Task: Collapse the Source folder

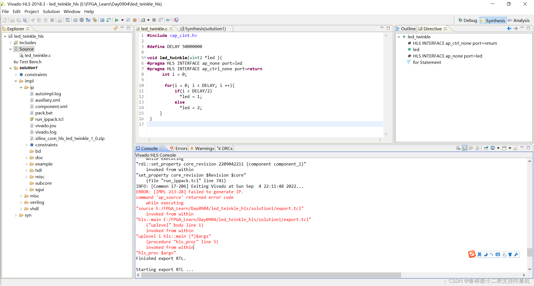Action: coord(11,49)
